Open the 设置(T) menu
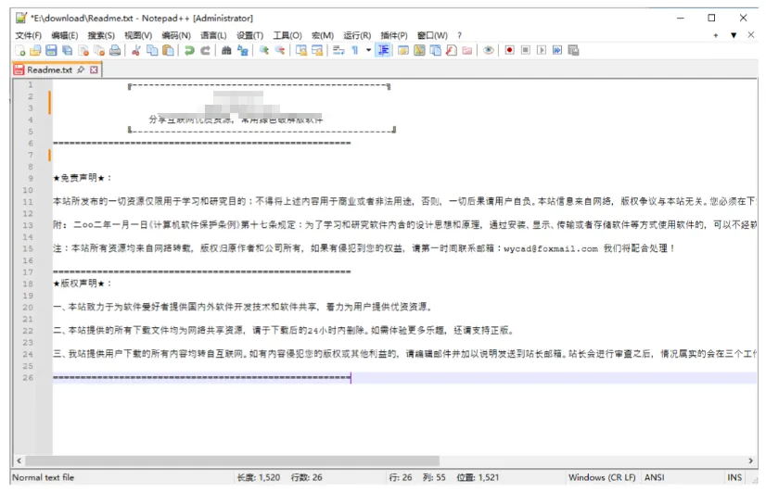 [250, 35]
